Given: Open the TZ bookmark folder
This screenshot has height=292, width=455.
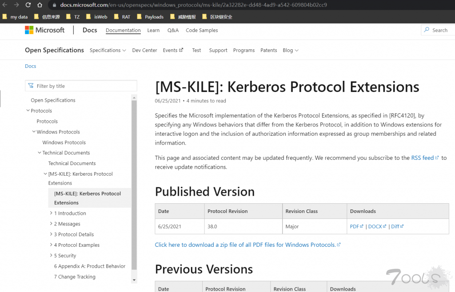Looking at the screenshot, I should coord(73,17).
